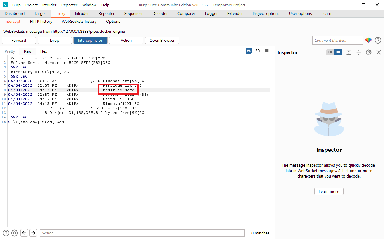Switch message view to Hex

44,51
